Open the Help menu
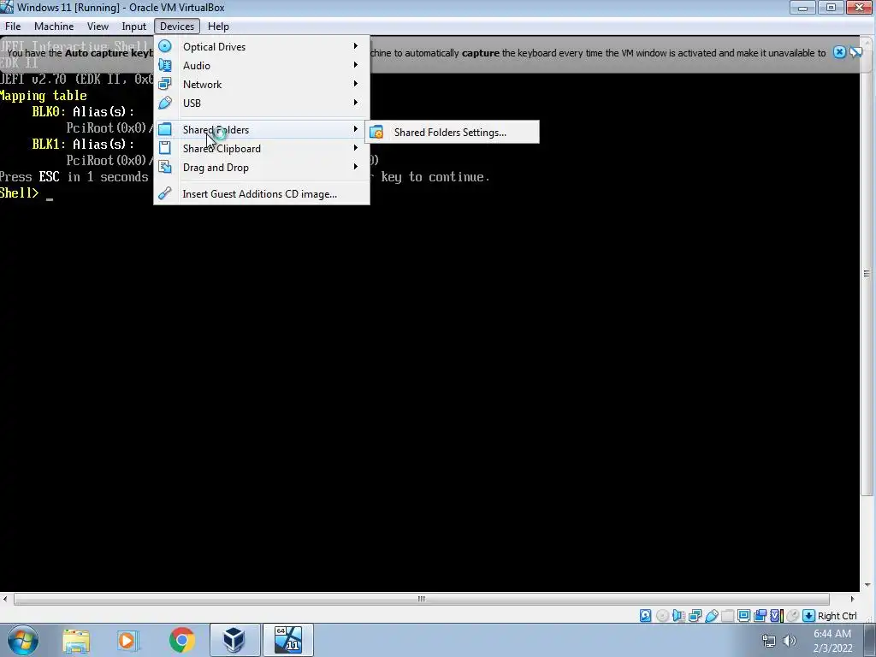The width and height of the screenshot is (876, 657). click(218, 27)
